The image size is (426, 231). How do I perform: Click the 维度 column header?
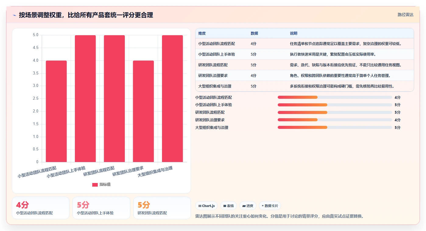(202, 33)
